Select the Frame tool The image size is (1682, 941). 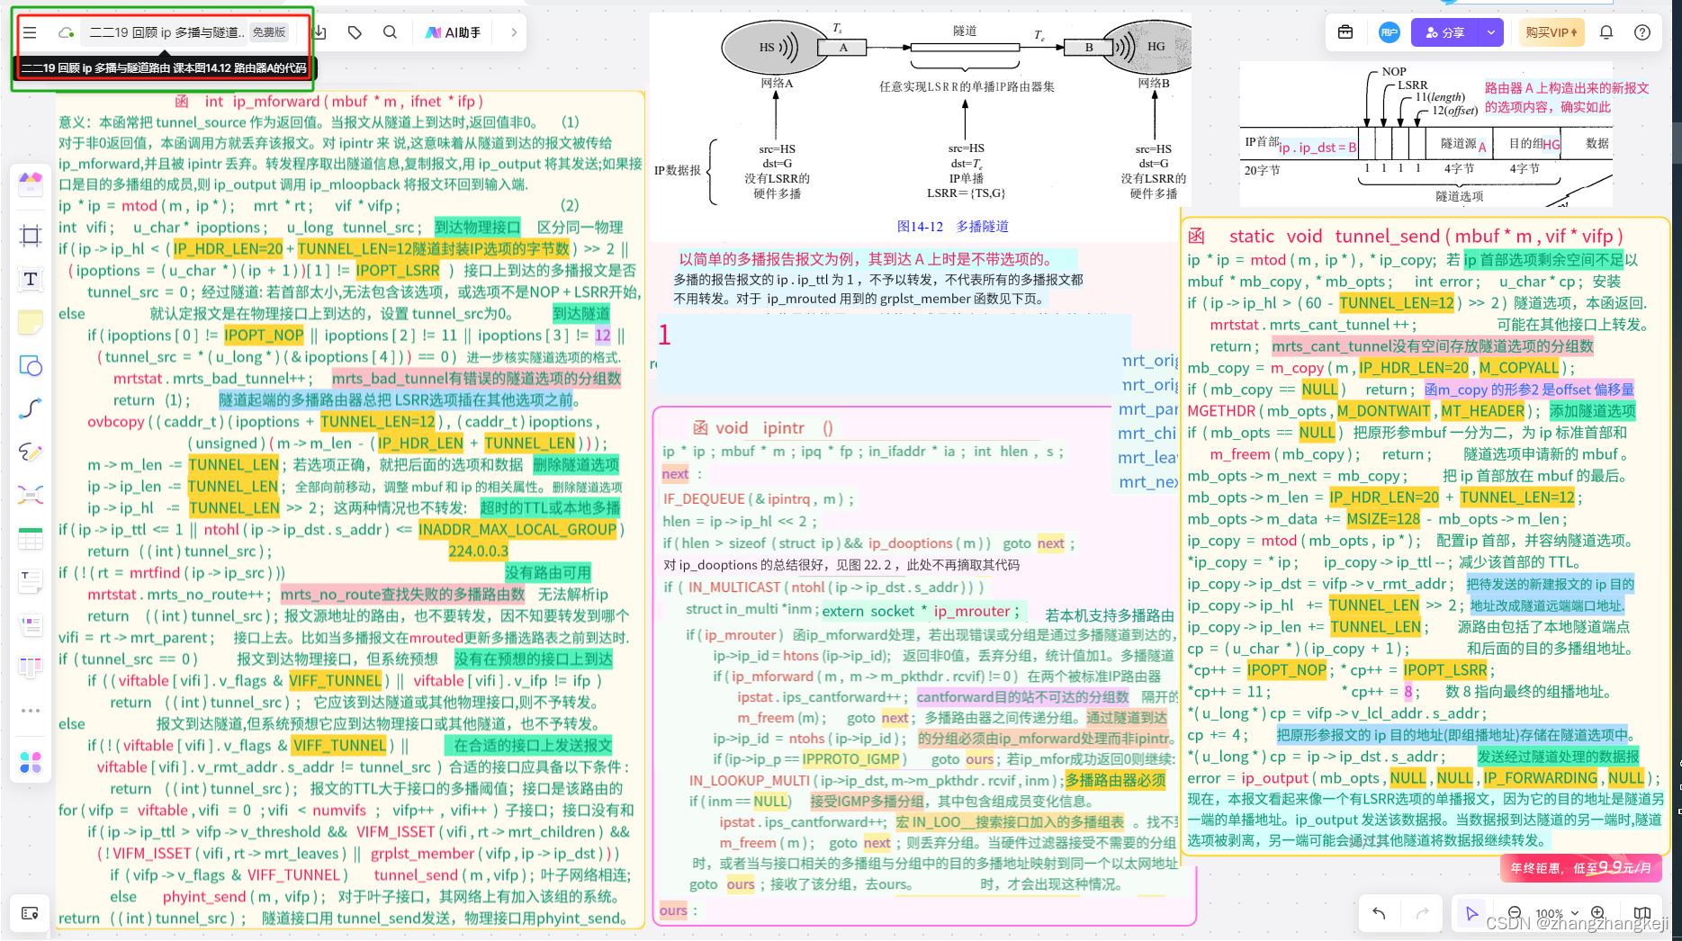pos(31,236)
